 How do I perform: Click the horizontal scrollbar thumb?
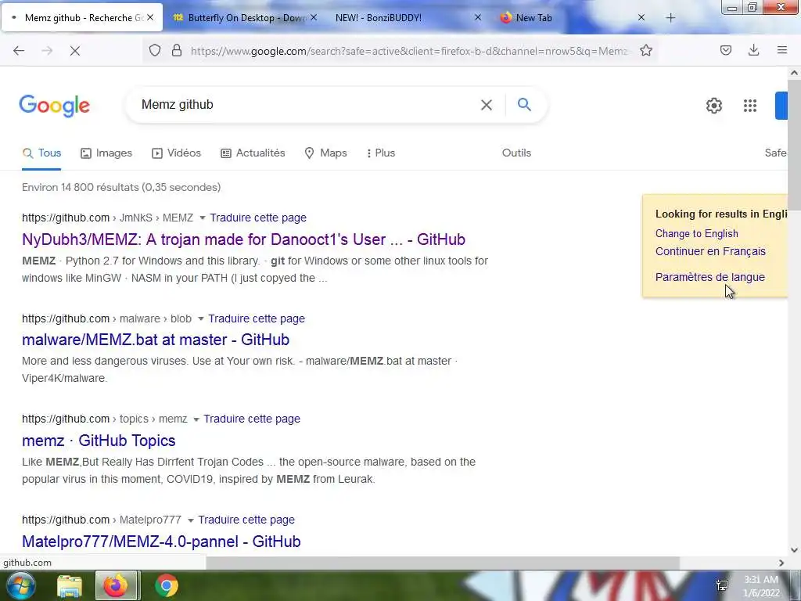point(443,563)
